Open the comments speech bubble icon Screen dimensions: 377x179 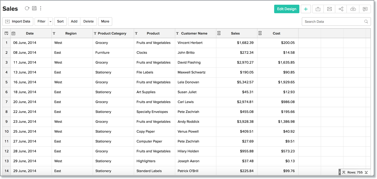365,9
